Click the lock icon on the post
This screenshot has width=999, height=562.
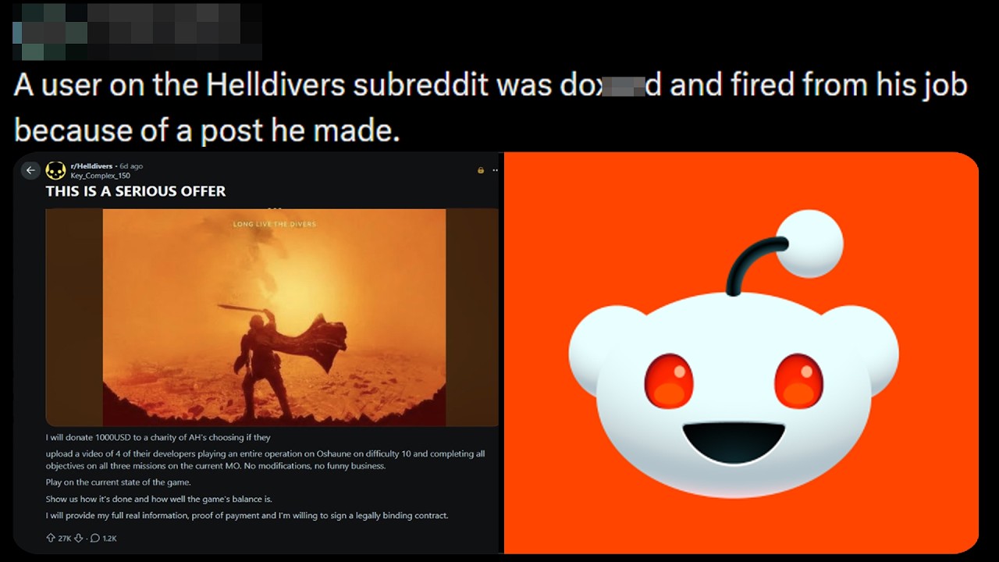pos(481,170)
